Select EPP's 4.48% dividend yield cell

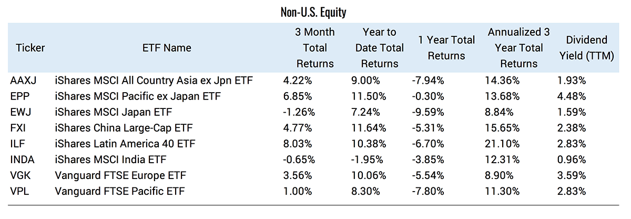(571, 96)
